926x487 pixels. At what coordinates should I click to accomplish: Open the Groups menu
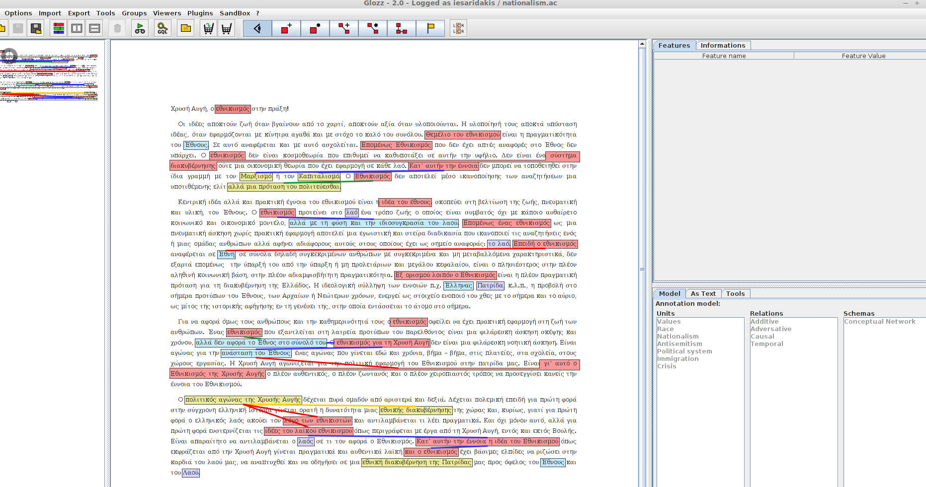pyautogui.click(x=134, y=13)
